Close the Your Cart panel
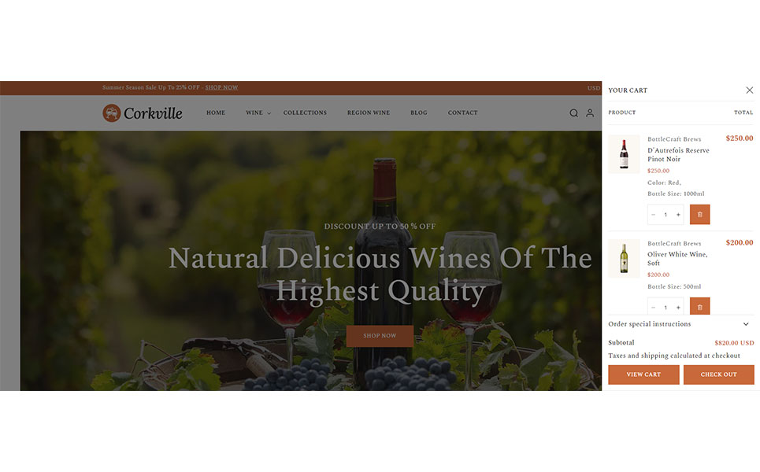Screen dimensions: 760x472 749,90
